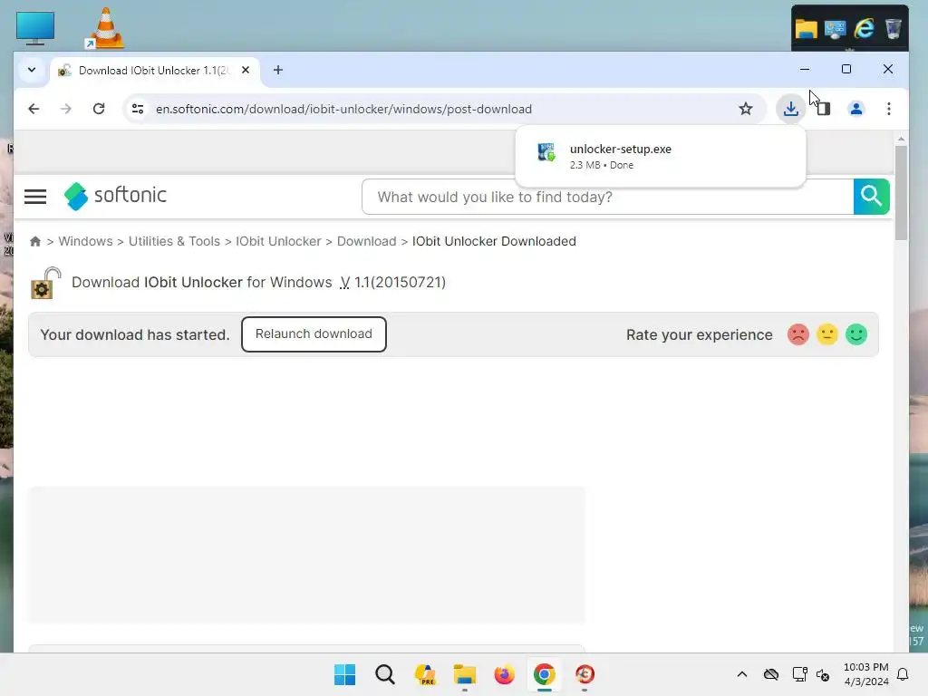The image size is (928, 696).
Task: Click the teal search magnifier button
Action: (871, 197)
